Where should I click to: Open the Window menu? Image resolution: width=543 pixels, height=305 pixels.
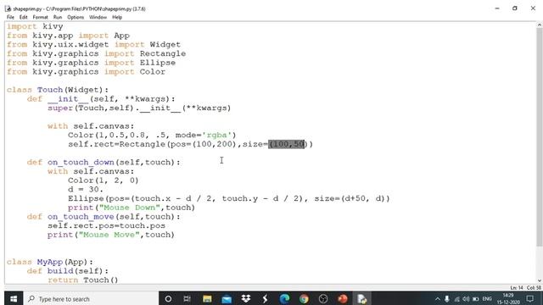click(98, 17)
